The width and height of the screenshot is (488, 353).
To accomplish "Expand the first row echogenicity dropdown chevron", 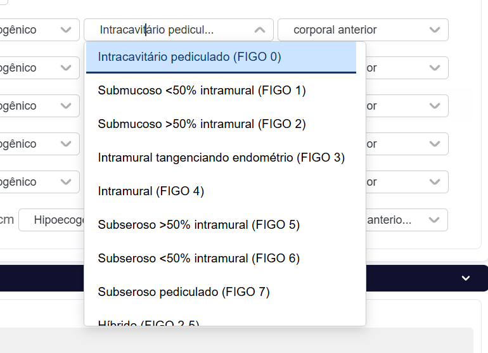I will (x=66, y=30).
